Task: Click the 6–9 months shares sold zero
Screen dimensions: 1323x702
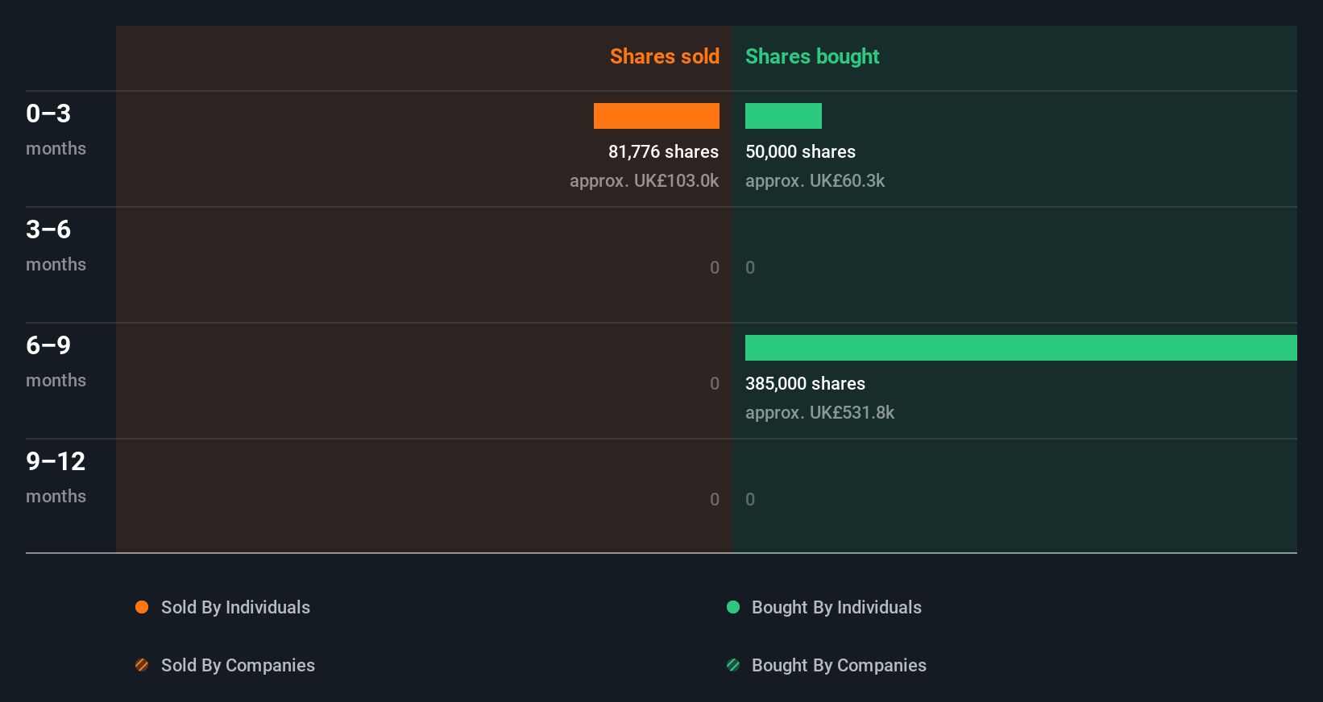Action: point(715,383)
